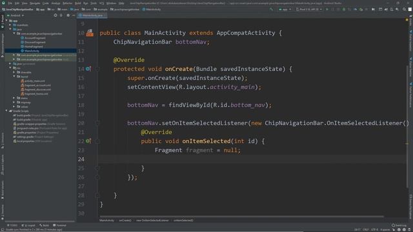Click the Profile app icon
The width and height of the screenshot is (413, 232).
click(356, 10)
